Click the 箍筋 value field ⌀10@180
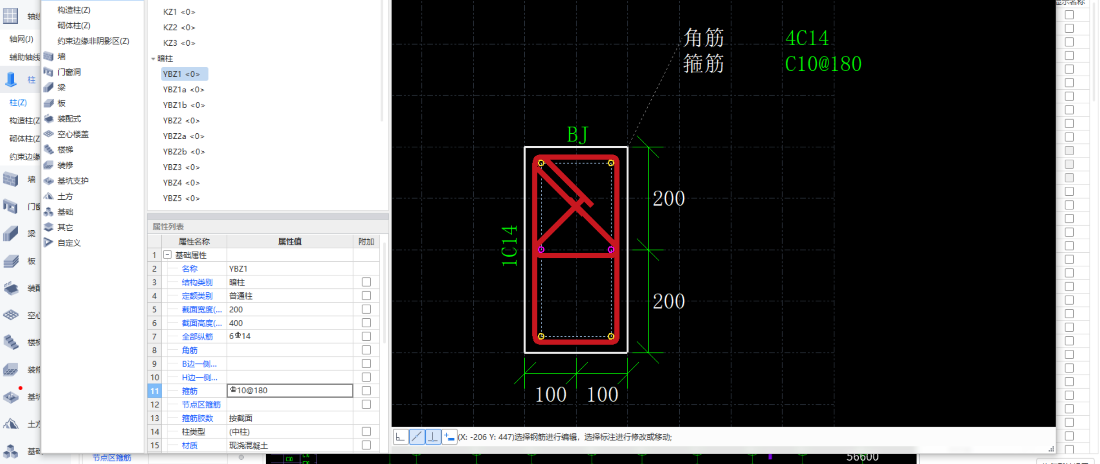 pos(290,391)
